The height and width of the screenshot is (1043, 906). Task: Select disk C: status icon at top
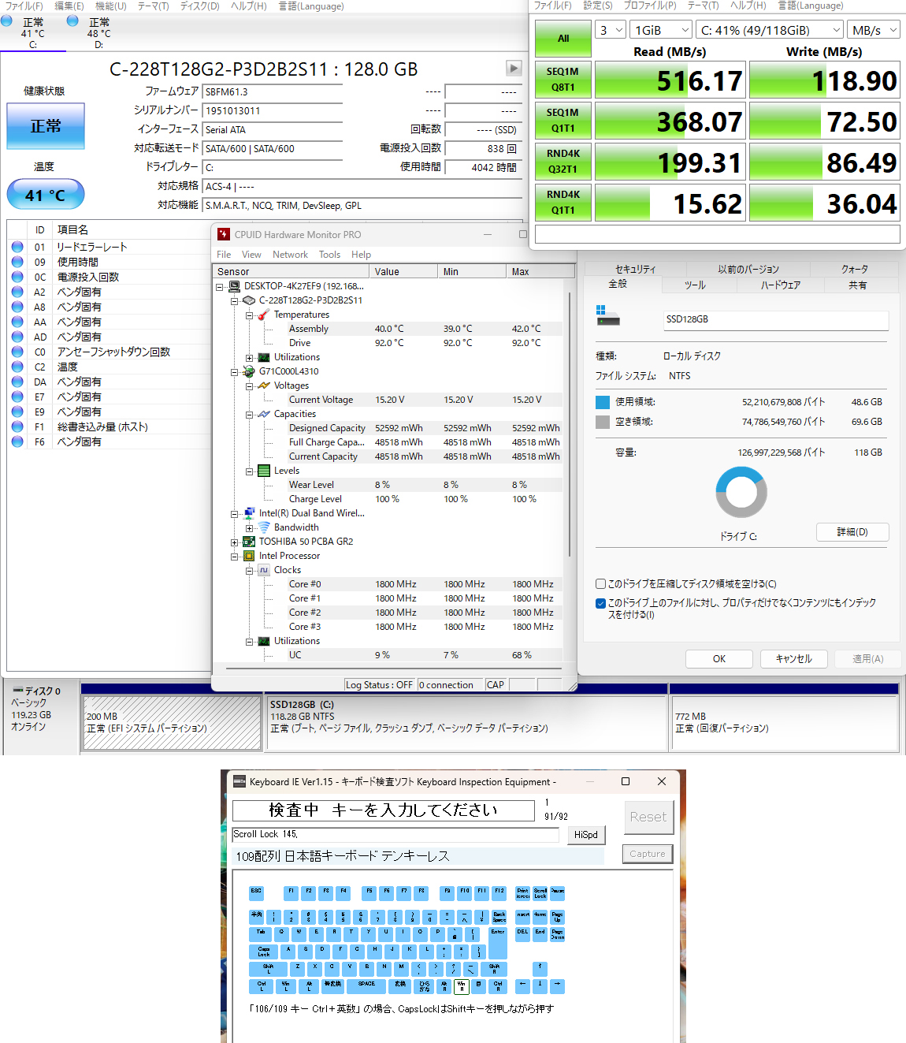pos(6,21)
